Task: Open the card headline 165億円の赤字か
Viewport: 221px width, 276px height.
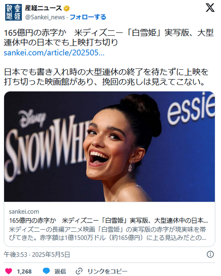Action: pyautogui.click(x=108, y=220)
